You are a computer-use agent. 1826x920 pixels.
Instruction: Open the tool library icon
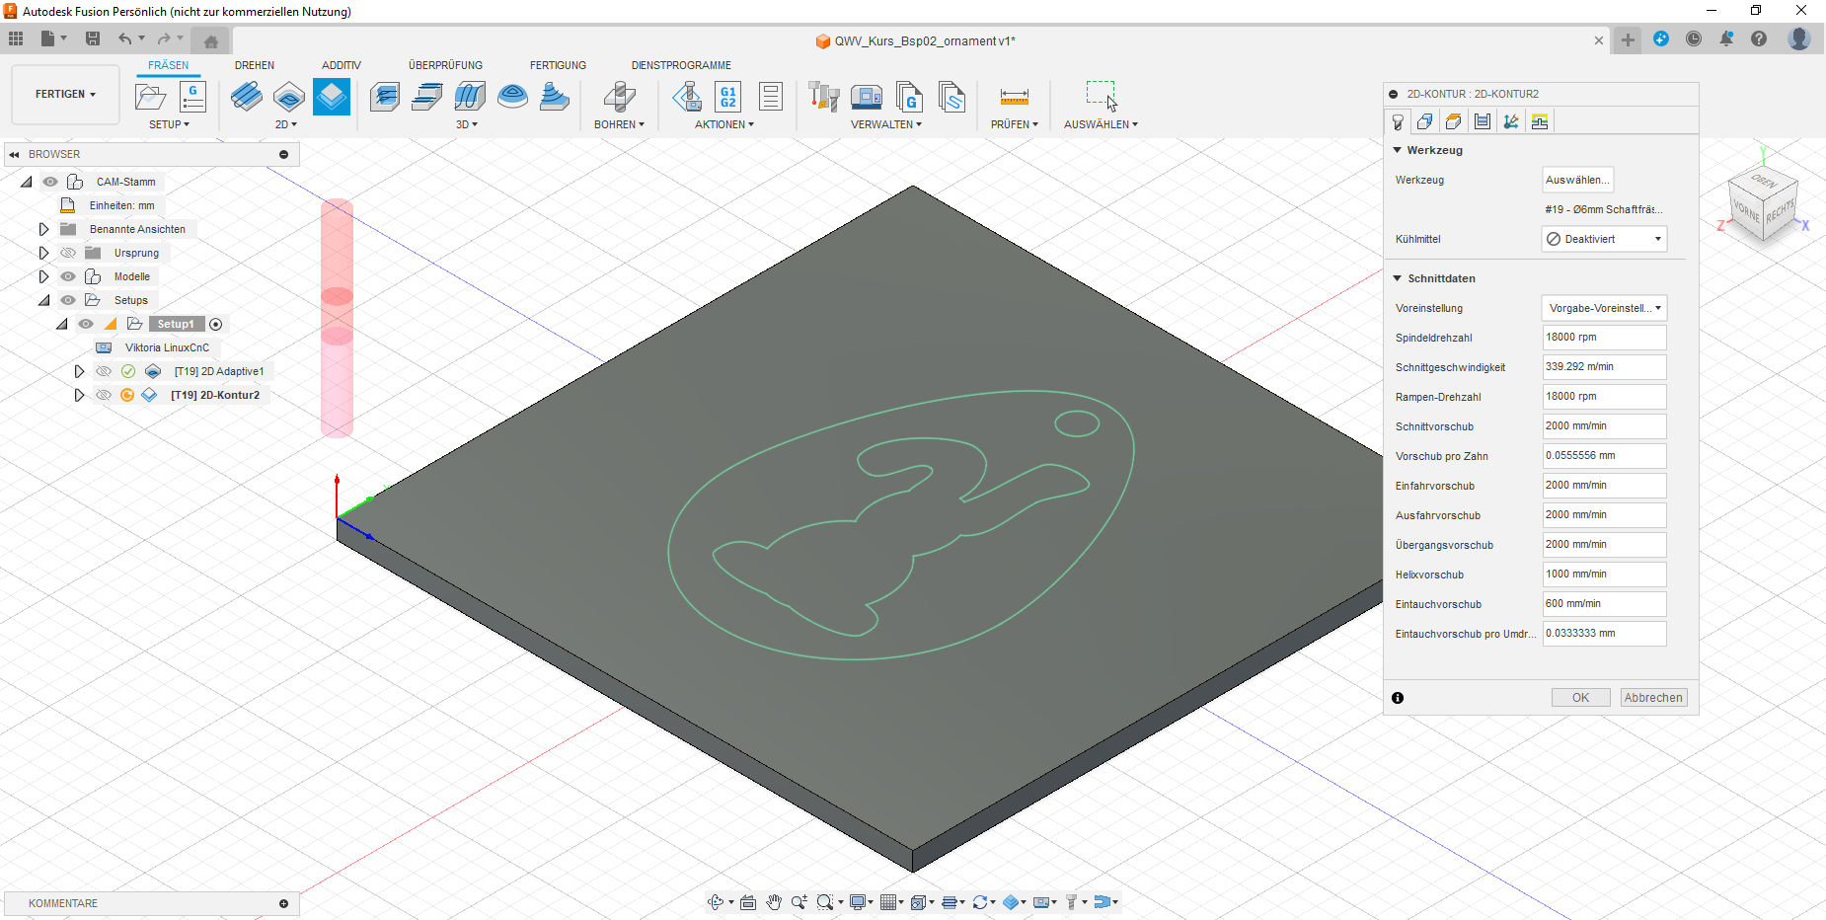coord(823,97)
